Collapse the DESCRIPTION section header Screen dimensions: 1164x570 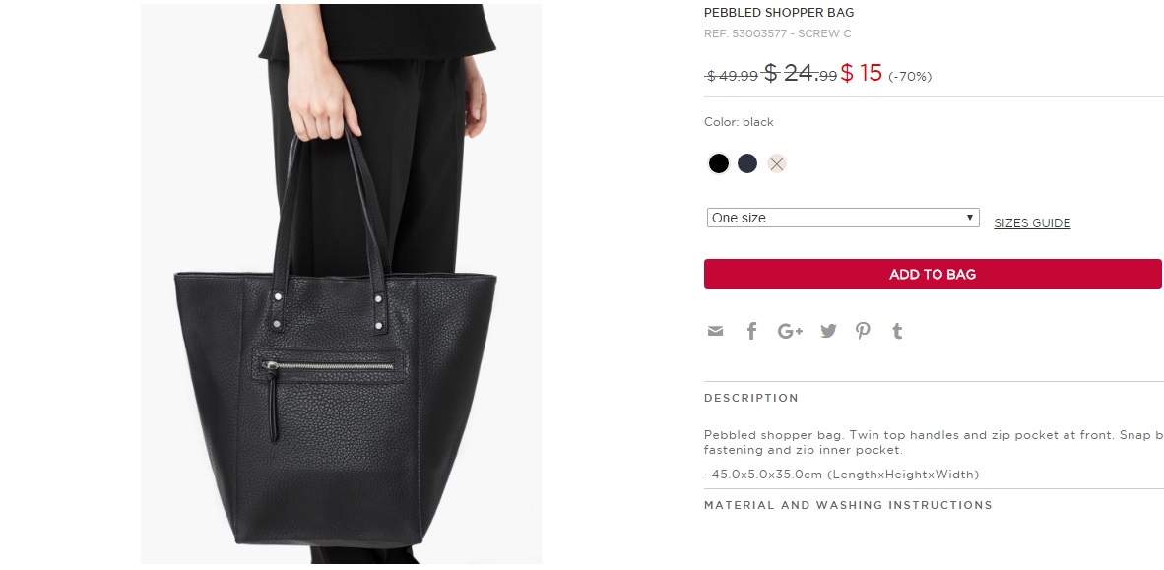tap(751, 398)
